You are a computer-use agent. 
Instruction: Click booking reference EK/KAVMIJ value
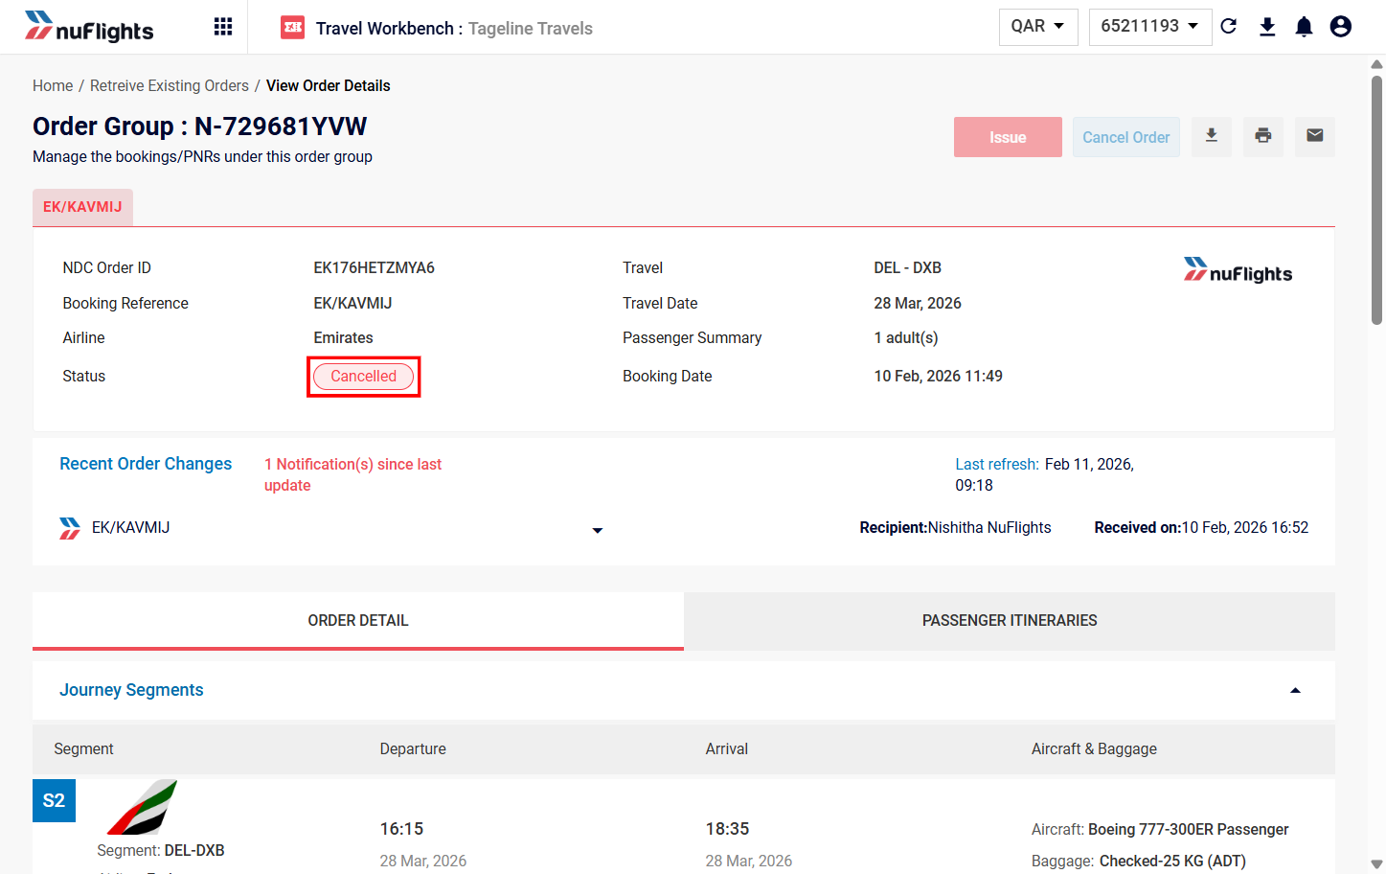click(352, 304)
